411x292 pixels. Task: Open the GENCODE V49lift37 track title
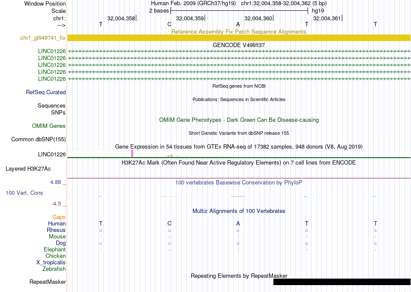click(x=238, y=45)
